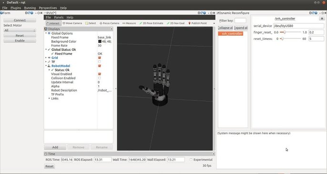Expand the Links tree item

click(49, 98)
